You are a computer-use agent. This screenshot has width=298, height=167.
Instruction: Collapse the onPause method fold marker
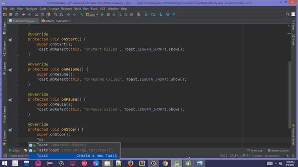(17, 99)
